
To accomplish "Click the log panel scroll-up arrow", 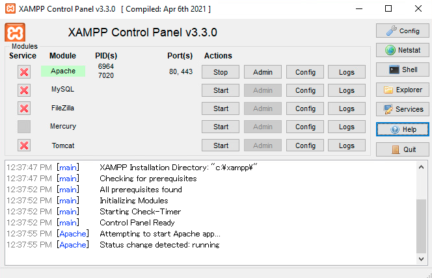I will click(421, 167).
